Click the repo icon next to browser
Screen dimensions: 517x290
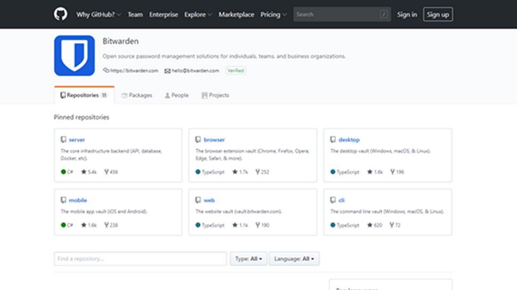(198, 139)
